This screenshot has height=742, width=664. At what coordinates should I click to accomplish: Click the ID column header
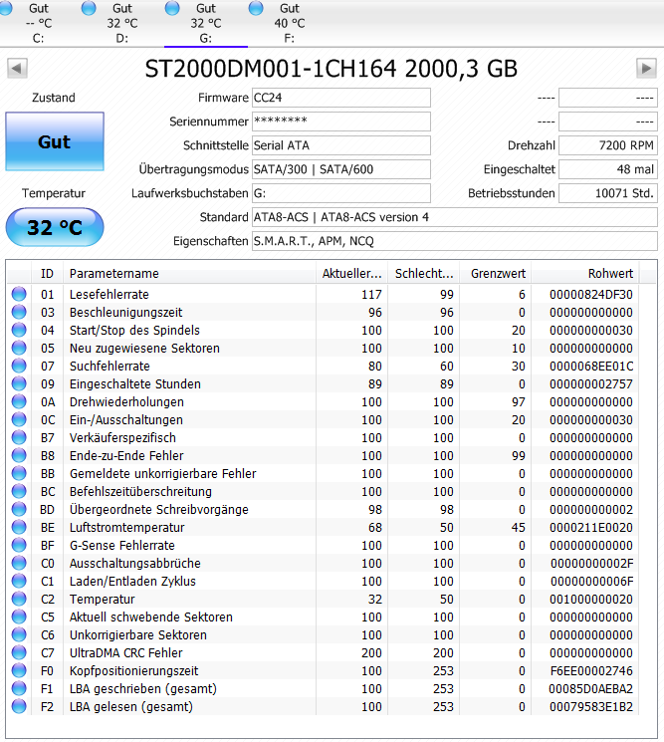(x=48, y=273)
